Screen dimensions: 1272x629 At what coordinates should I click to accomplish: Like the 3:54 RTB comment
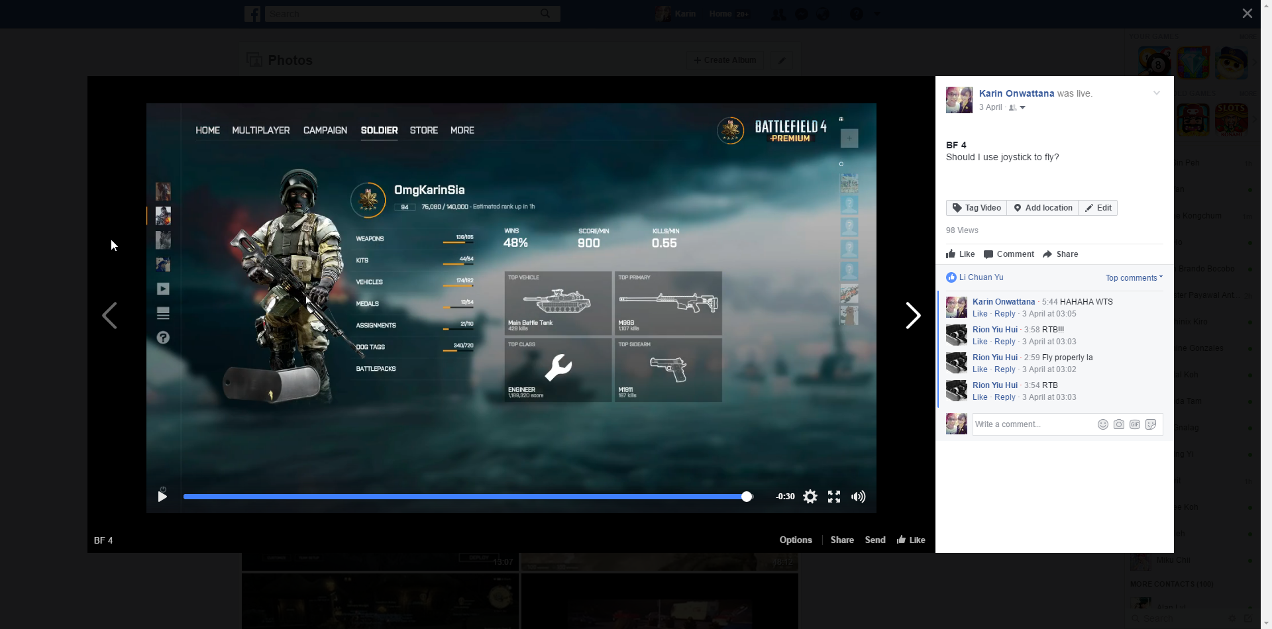(980, 397)
